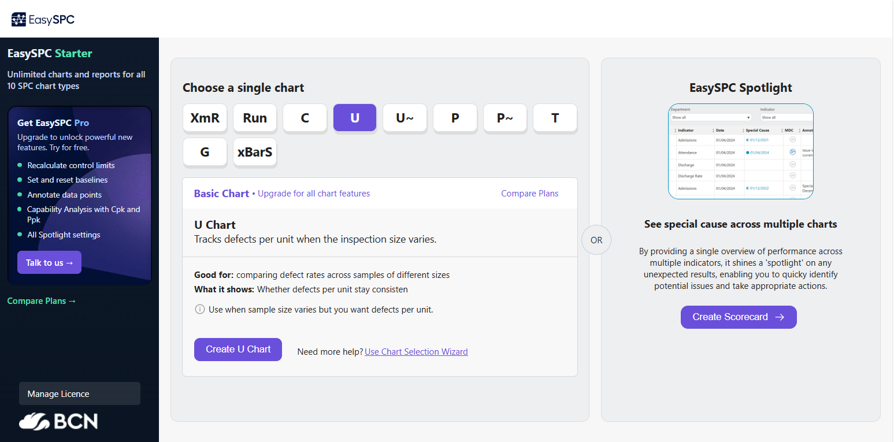Switch to the Run chart tab
Image resolution: width=894 pixels, height=442 pixels.
click(x=255, y=117)
